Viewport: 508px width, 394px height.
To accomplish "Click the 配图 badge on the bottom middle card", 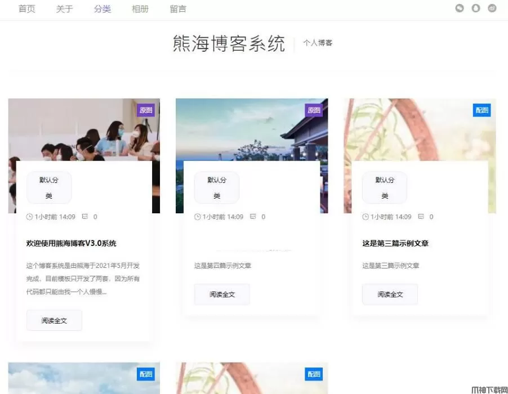I will coord(314,374).
